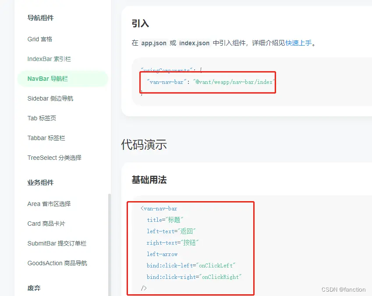Click the 废弃 section heading
The height and width of the screenshot is (296, 372).
coord(34,288)
